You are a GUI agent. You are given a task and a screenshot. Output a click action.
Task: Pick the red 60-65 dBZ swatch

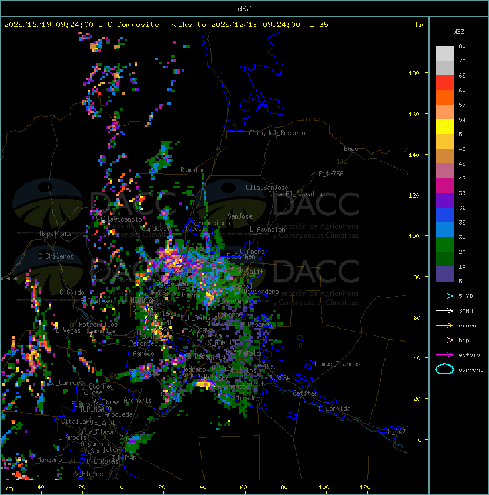(444, 83)
